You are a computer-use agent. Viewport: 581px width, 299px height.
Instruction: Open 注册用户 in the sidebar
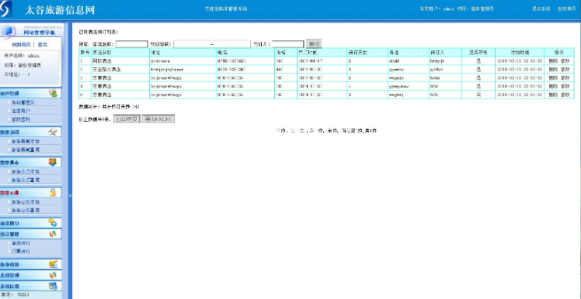pos(21,111)
